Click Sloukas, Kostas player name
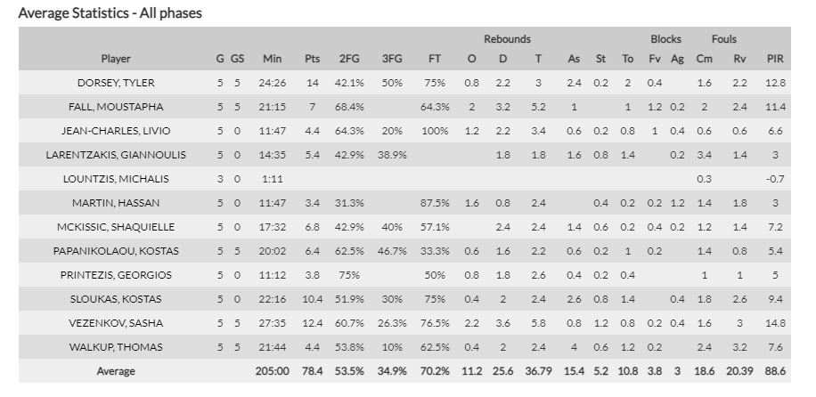Image resolution: width=816 pixels, height=397 pixels. click(116, 299)
